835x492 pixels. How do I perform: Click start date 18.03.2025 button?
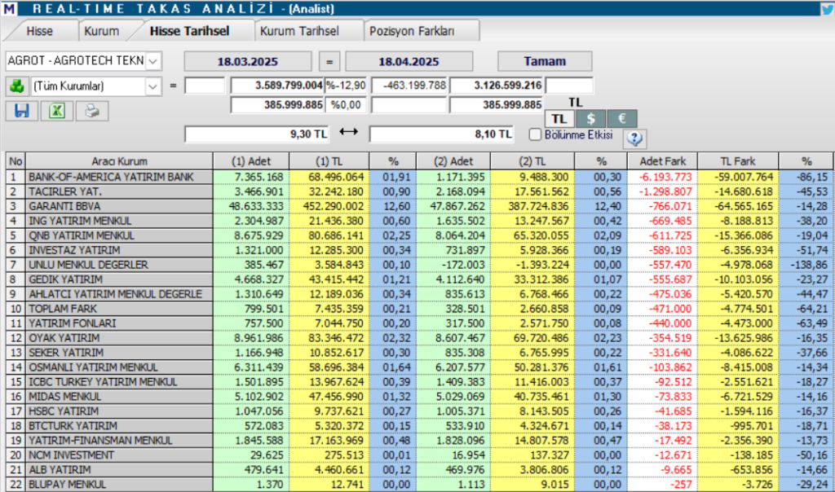pyautogui.click(x=248, y=61)
